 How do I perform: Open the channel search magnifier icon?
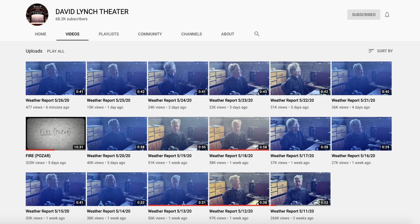tap(257, 34)
